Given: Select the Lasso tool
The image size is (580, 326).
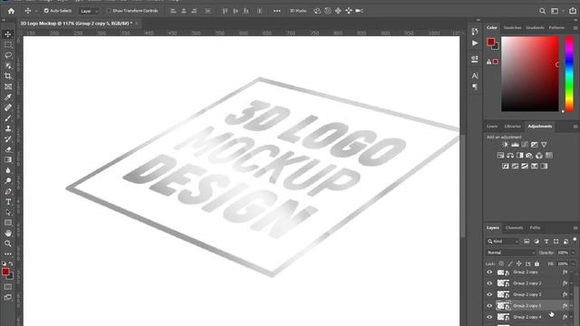Looking at the screenshot, I should [8, 55].
